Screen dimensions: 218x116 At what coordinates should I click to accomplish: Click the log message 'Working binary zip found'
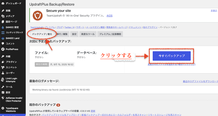(x=61, y=90)
